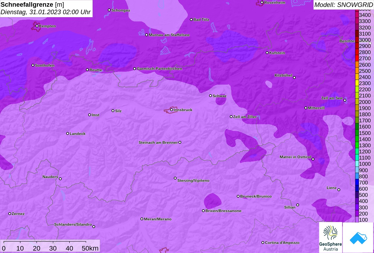374x253 pixels.
Task: Click the Steinach am Brenner label
Action: point(158,142)
